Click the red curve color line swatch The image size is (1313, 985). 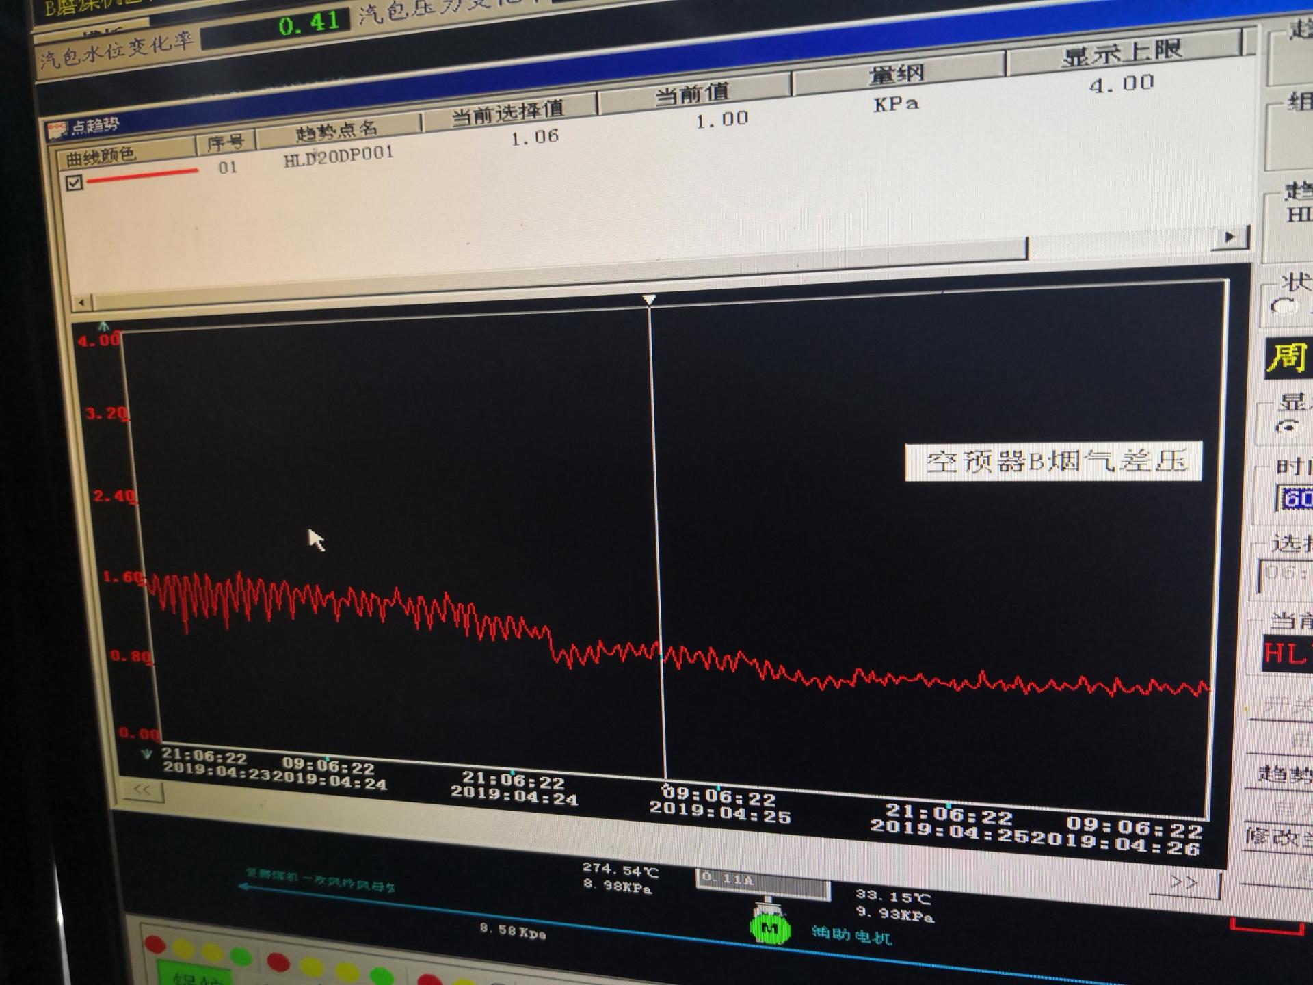pos(142,176)
